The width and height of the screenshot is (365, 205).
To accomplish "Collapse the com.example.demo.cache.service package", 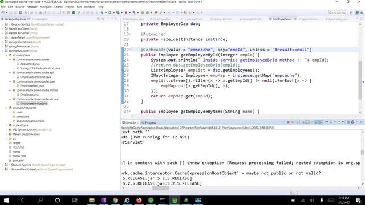I will pyautogui.click(x=10, y=99).
